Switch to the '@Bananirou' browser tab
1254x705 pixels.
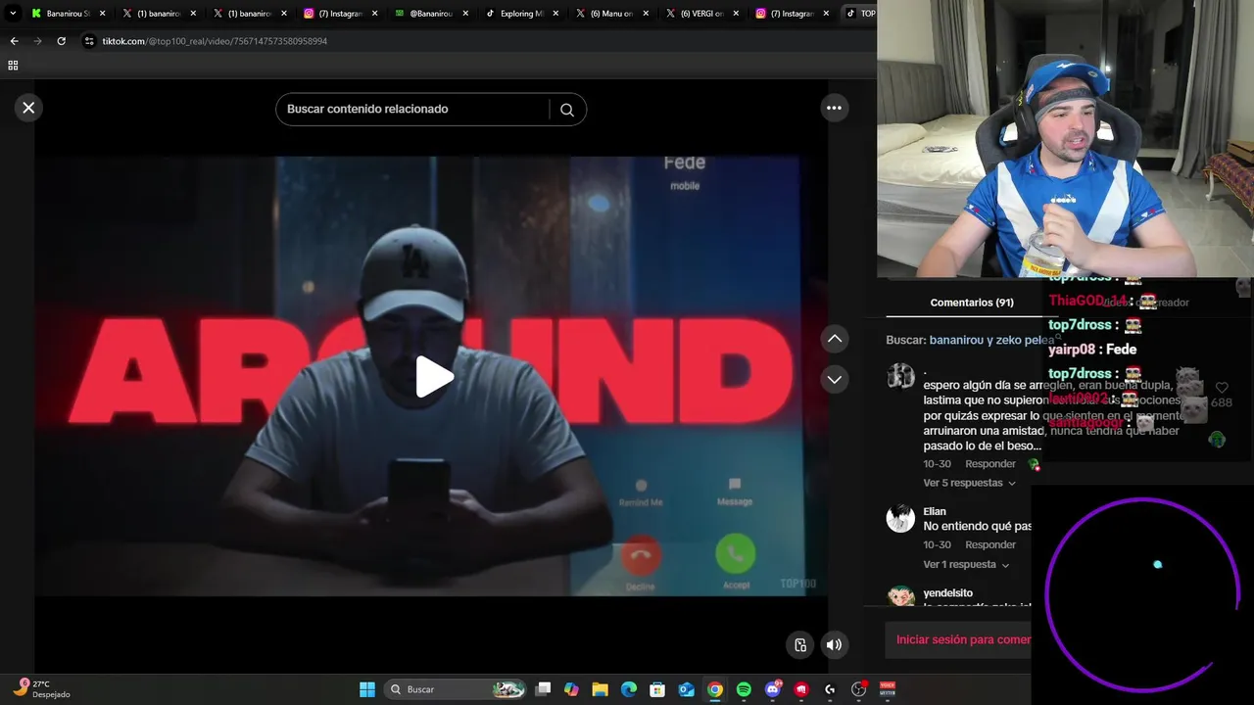430,14
